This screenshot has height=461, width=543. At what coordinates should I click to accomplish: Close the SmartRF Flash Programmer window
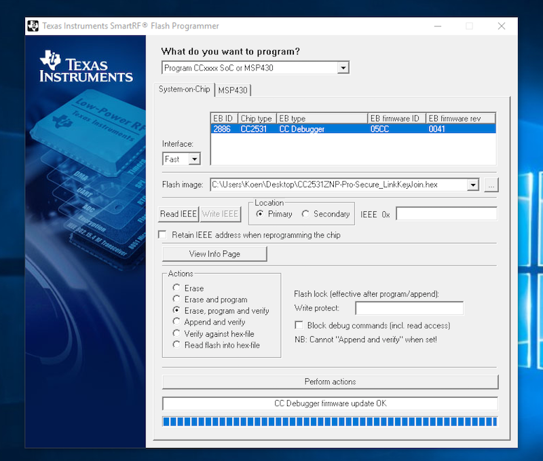point(501,26)
